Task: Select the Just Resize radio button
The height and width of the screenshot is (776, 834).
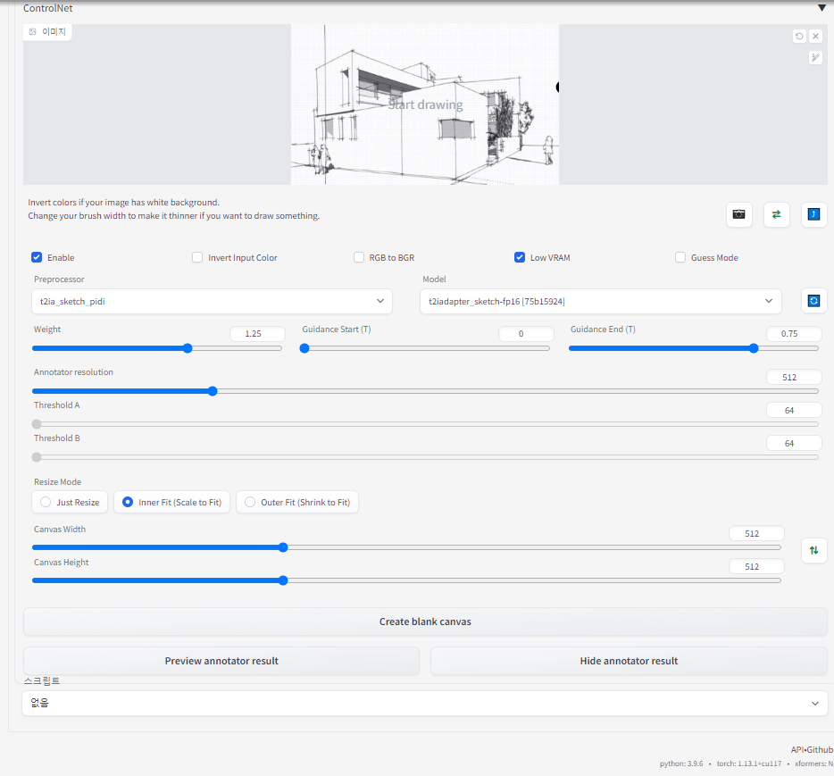Action: click(x=46, y=502)
